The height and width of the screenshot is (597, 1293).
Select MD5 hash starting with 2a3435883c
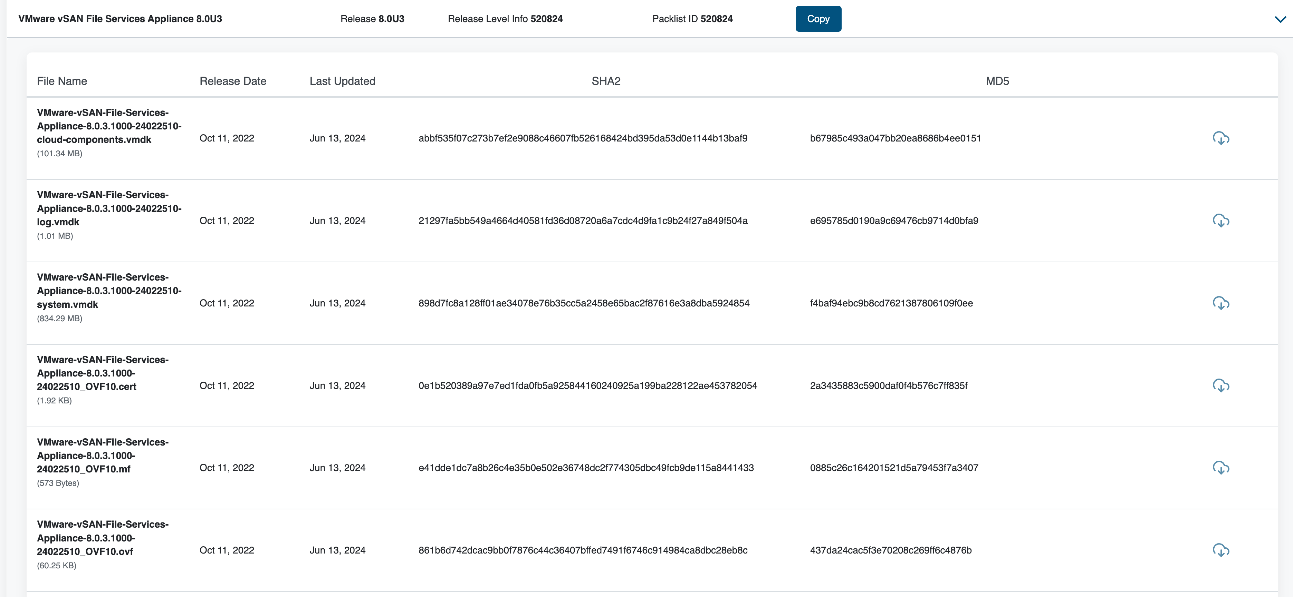pyautogui.click(x=889, y=385)
